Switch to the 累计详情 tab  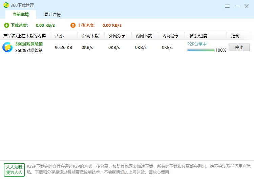[52, 15]
